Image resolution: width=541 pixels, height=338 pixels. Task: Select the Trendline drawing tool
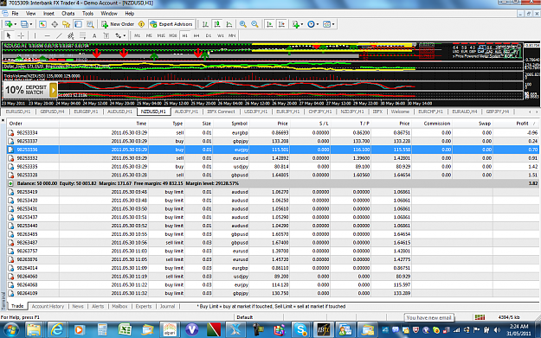click(59, 35)
